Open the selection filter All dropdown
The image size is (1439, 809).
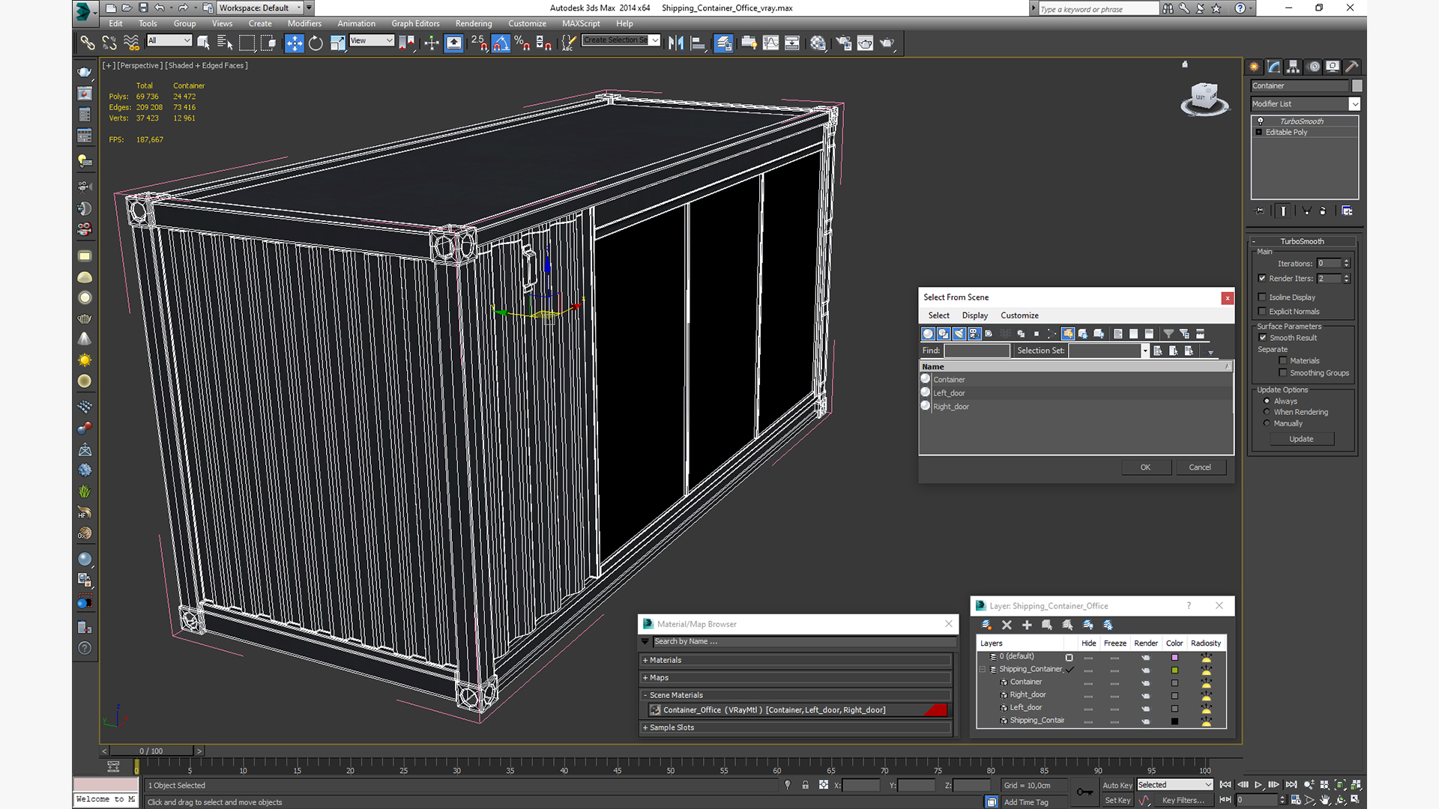click(169, 40)
